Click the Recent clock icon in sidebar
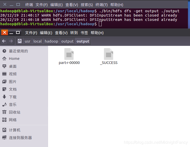The width and height of the screenshot is (190, 147). click(x=4, y=51)
